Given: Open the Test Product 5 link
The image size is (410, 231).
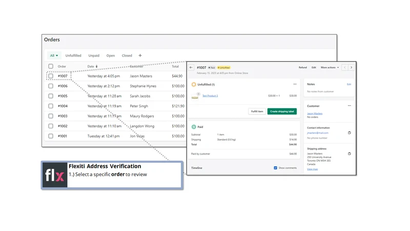Looking at the screenshot, I should [210, 95].
